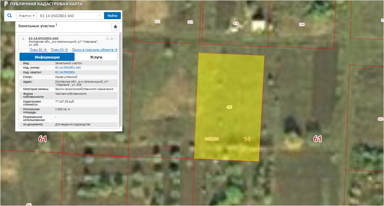Click Поиск в границах объекта link

tap(95, 50)
